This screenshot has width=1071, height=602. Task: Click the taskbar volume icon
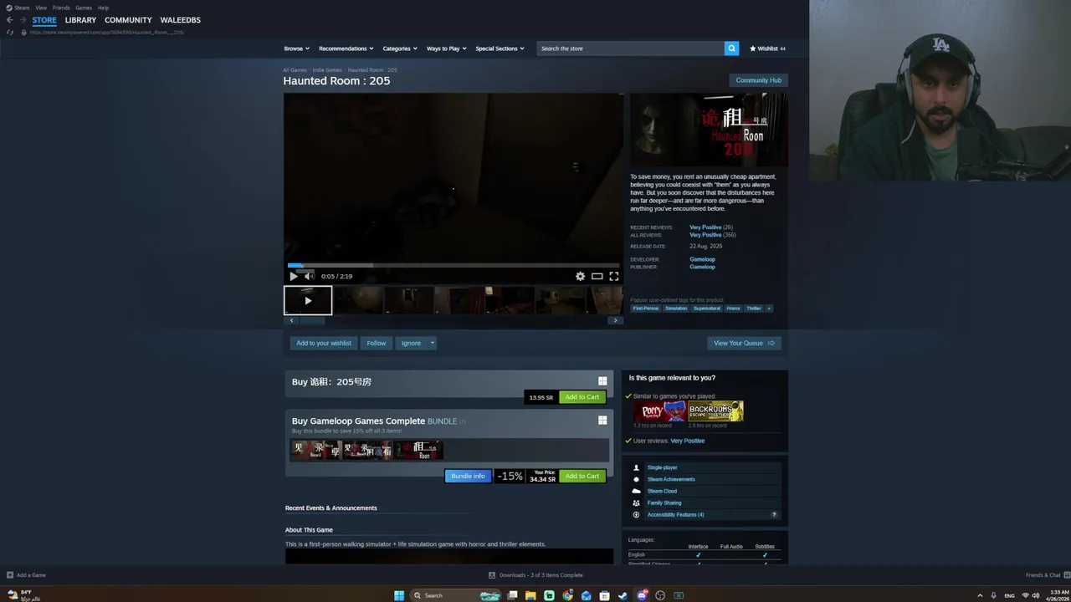point(1036,595)
